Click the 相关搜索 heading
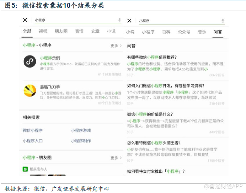The height and width of the screenshot is (193, 246). coord(31,117)
